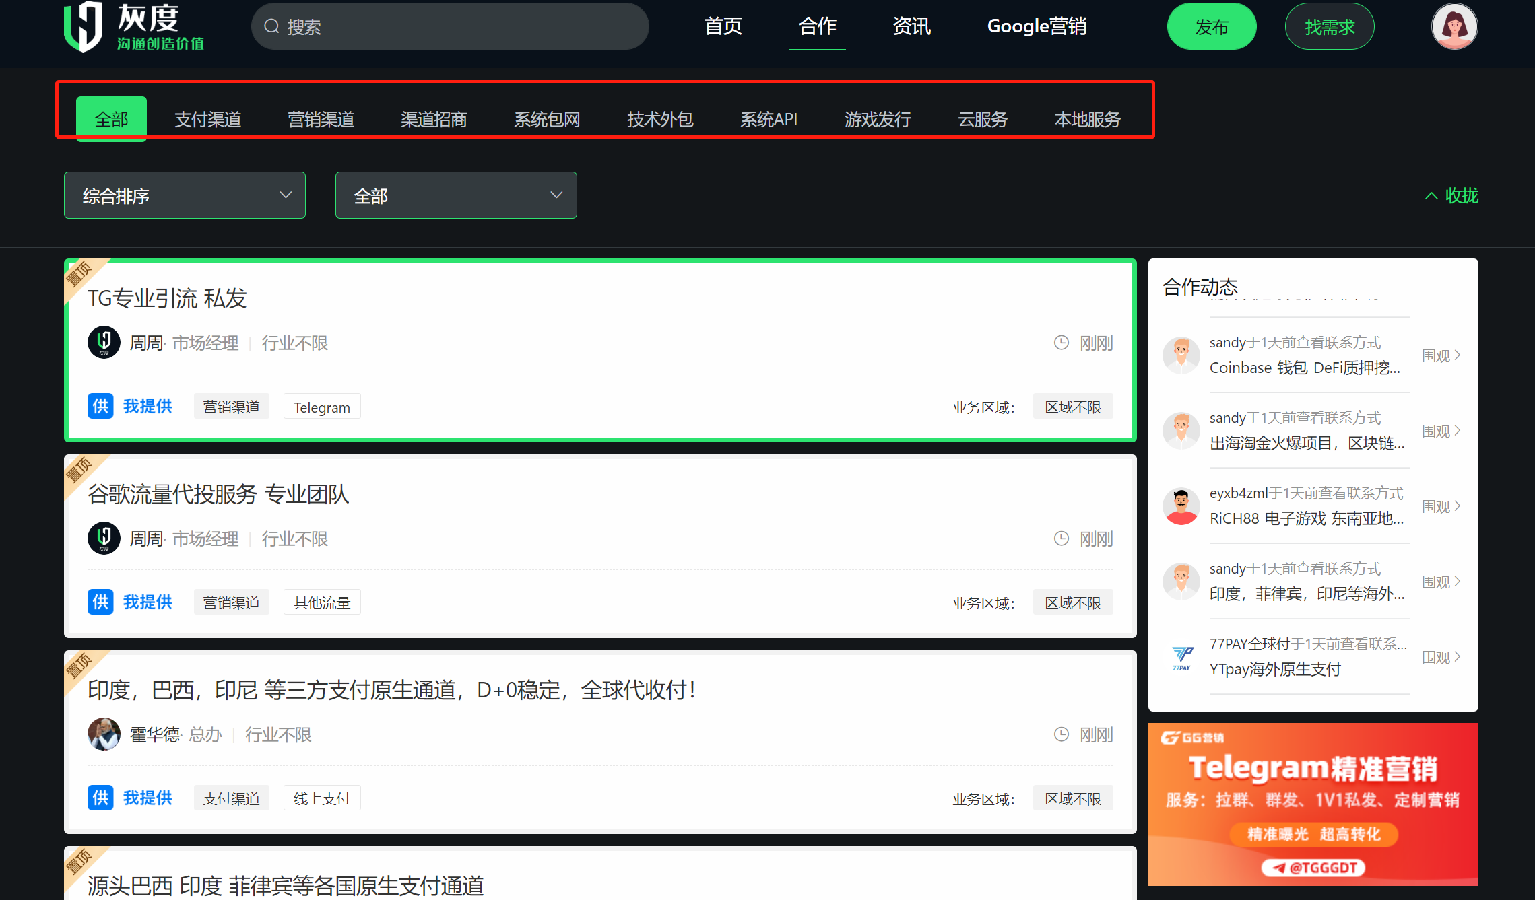Open the TG专业引流 私发 post title
The image size is (1535, 900).
[167, 298]
